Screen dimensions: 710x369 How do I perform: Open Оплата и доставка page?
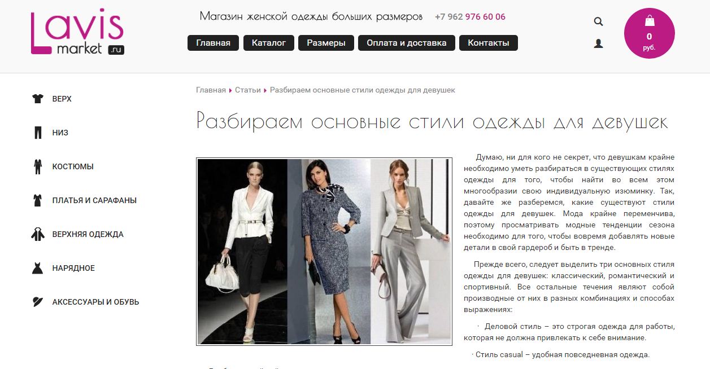tap(407, 43)
